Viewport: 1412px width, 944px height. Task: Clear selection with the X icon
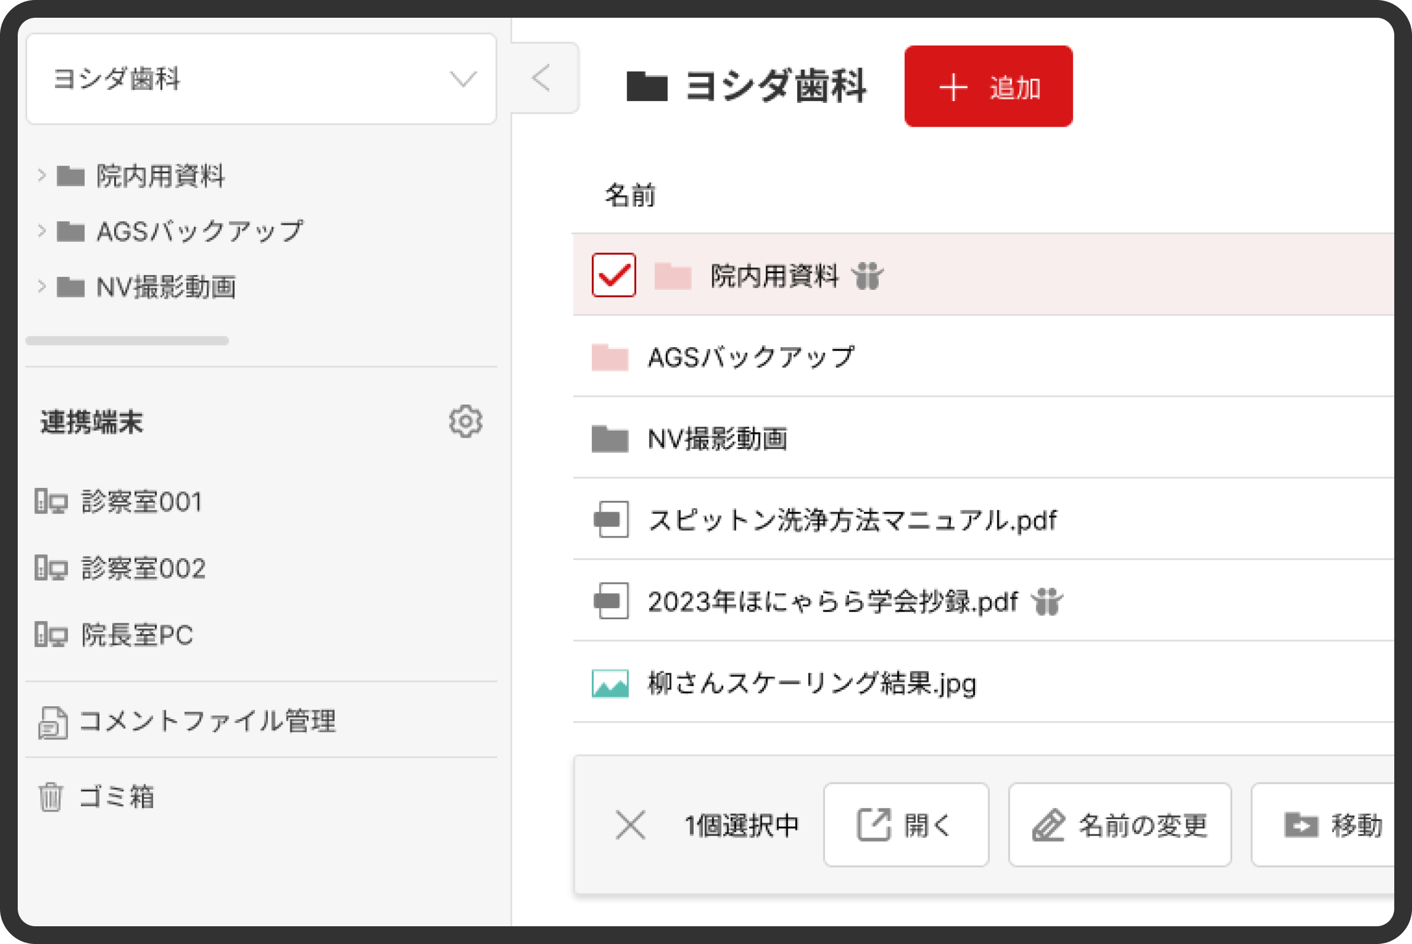(x=630, y=825)
